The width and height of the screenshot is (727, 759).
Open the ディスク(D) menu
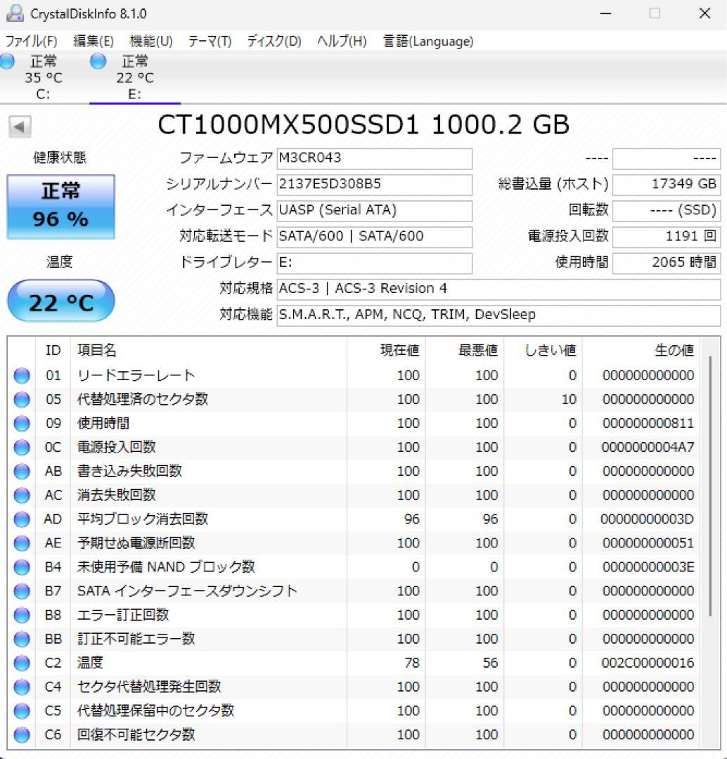[274, 41]
